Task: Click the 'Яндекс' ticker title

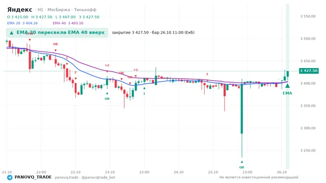Action: 20,10
